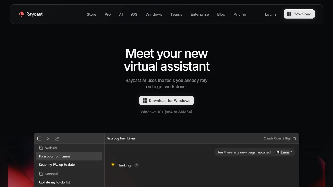
Task: Open the Claude Opus 5 High model selector
Action: point(277,138)
